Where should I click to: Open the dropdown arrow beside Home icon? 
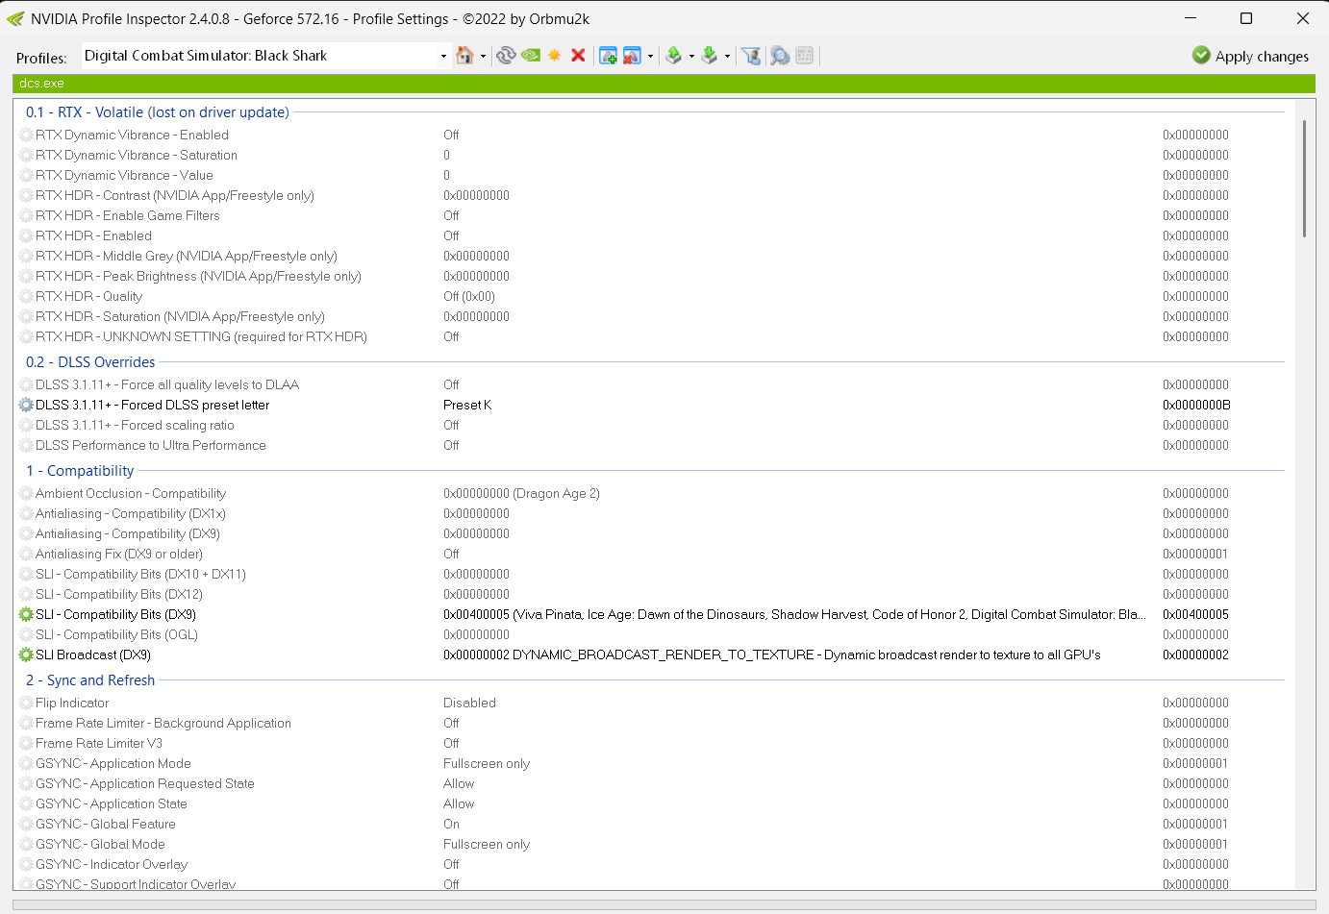pos(483,57)
